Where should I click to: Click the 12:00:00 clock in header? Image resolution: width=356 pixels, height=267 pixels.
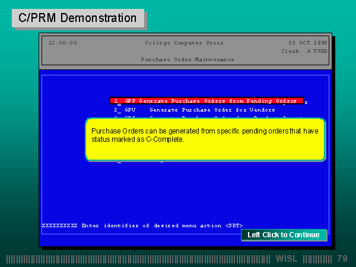coord(62,43)
